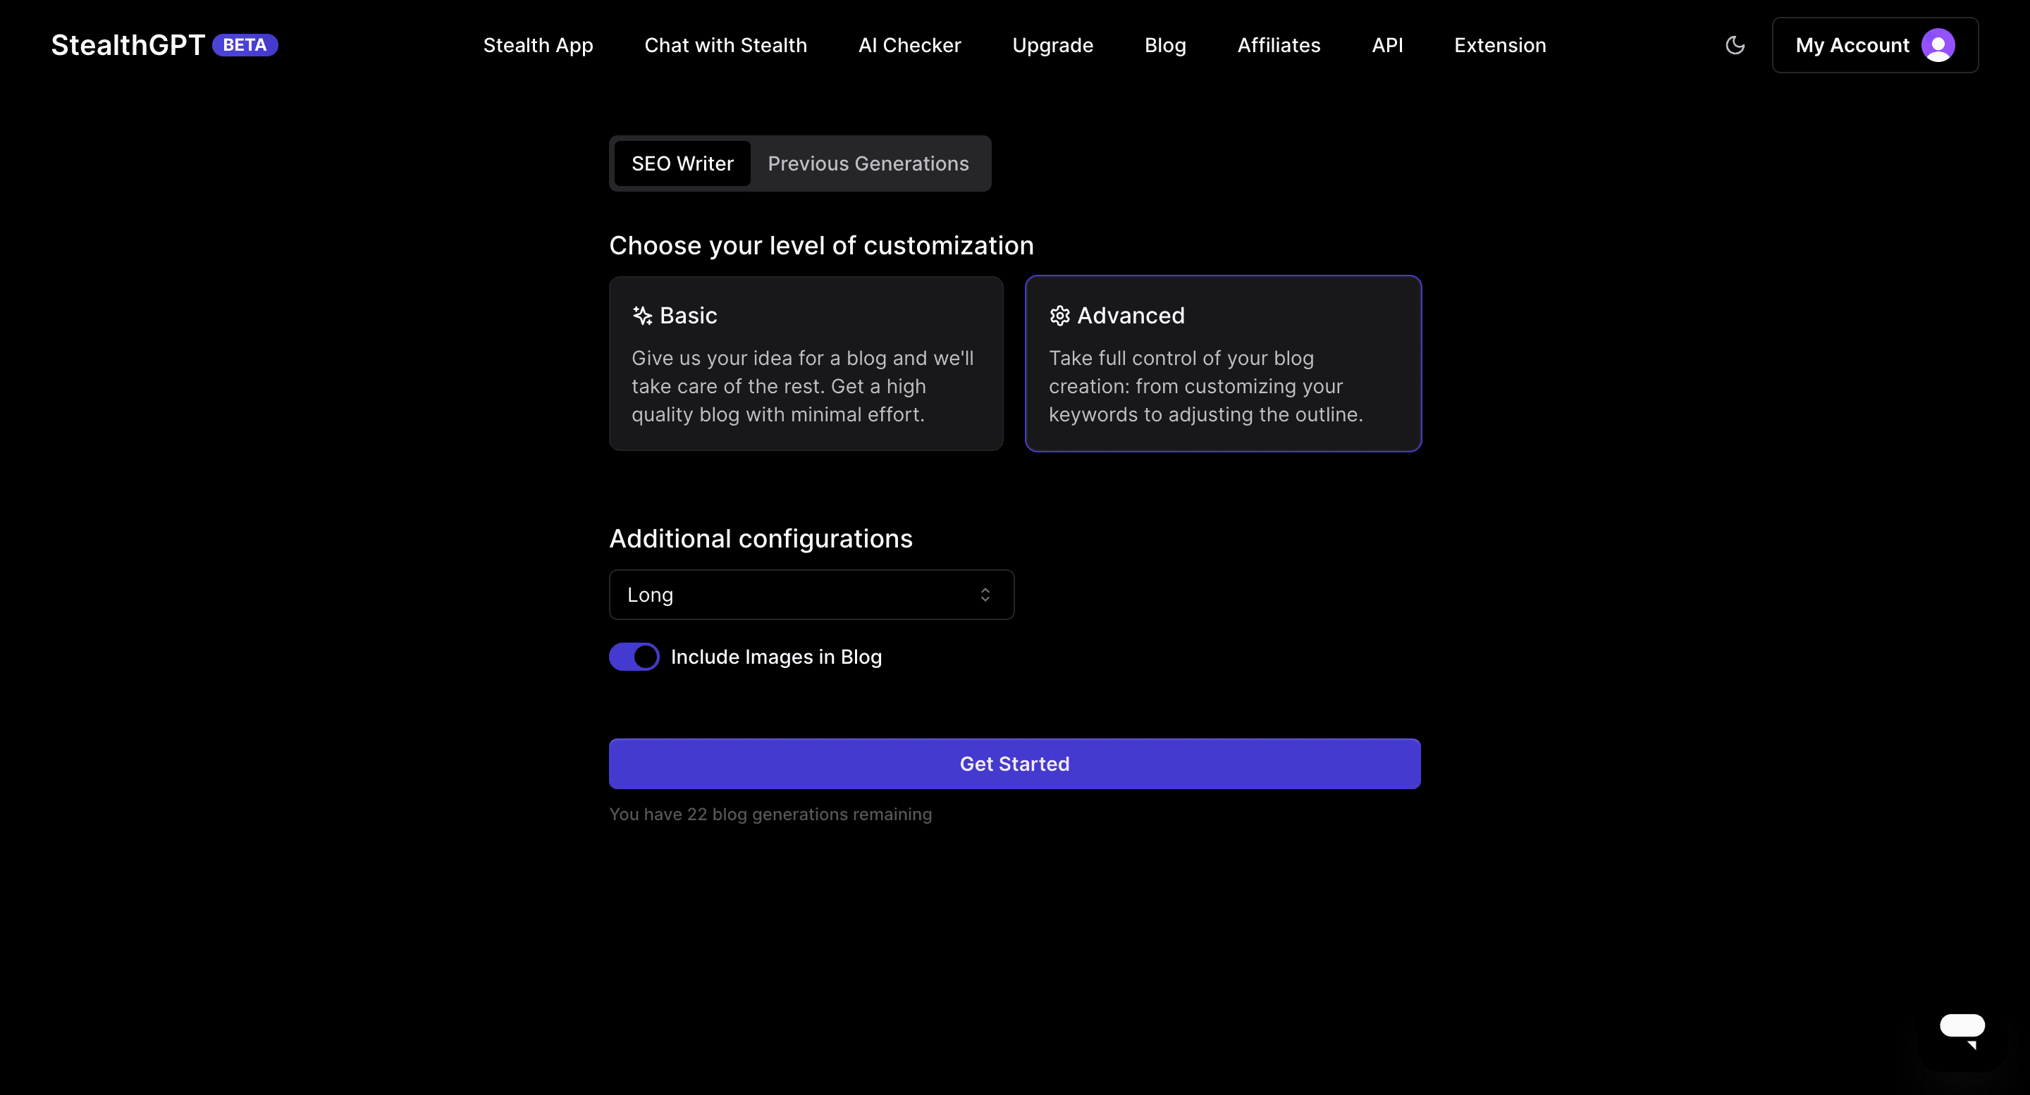Open the My Account menu
2030x1095 pixels.
(x=1874, y=45)
